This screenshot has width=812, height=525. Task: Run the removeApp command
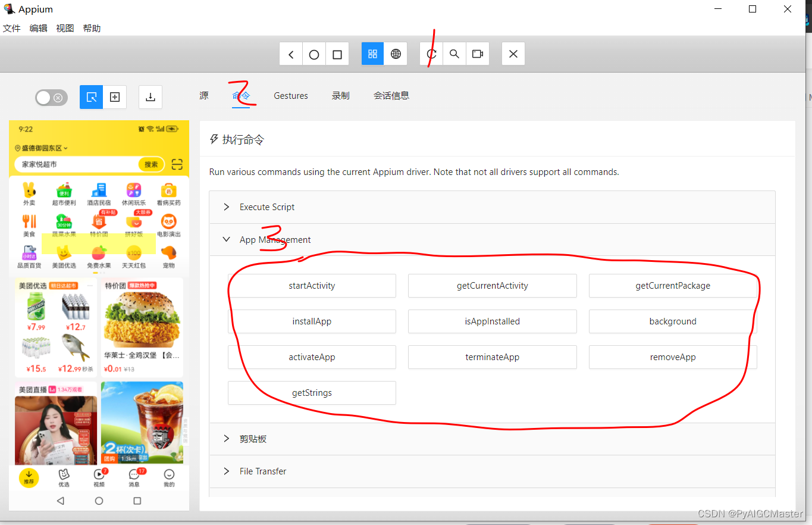673,357
